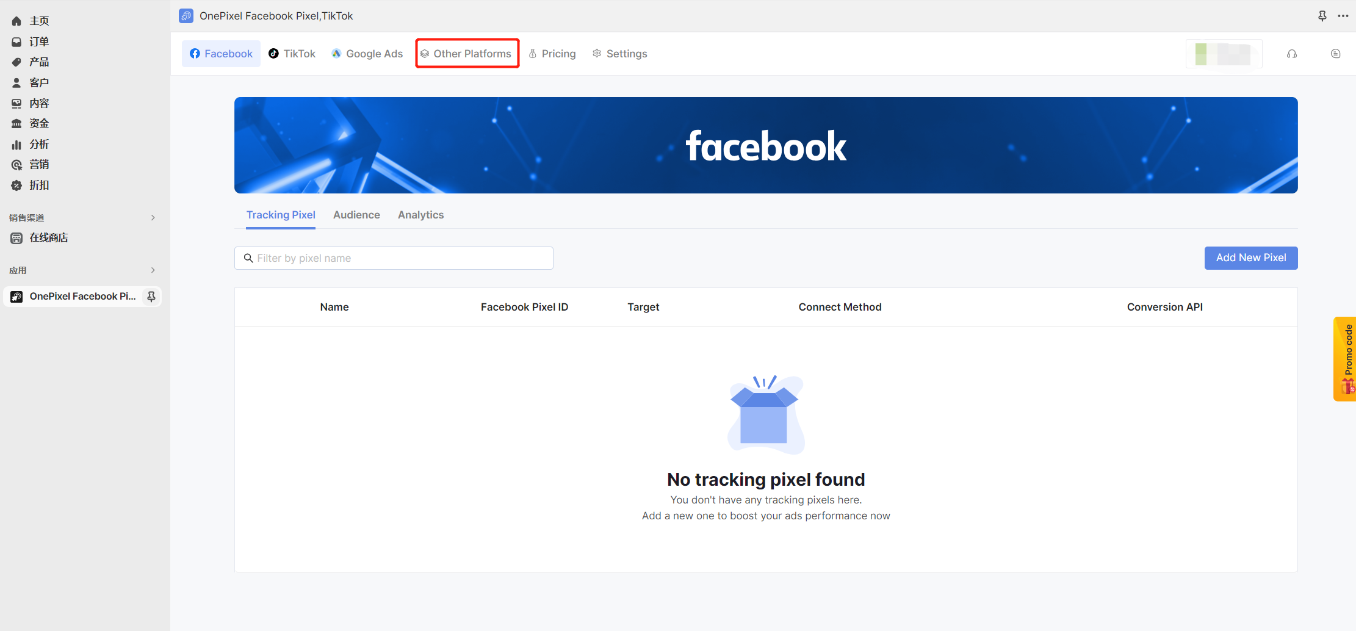Expand the 销售渠道 sales channels section
The width and height of the screenshot is (1356, 631).
[153, 218]
